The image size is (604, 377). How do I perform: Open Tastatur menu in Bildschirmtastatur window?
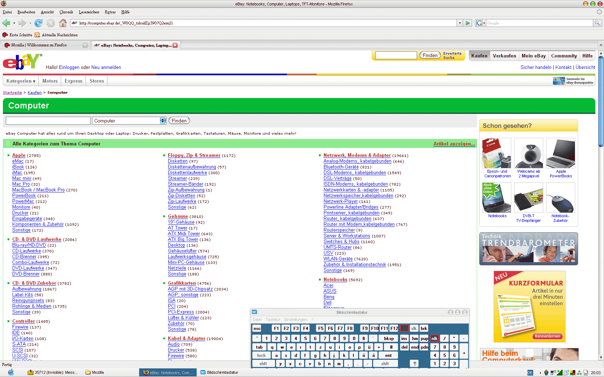click(x=273, y=320)
